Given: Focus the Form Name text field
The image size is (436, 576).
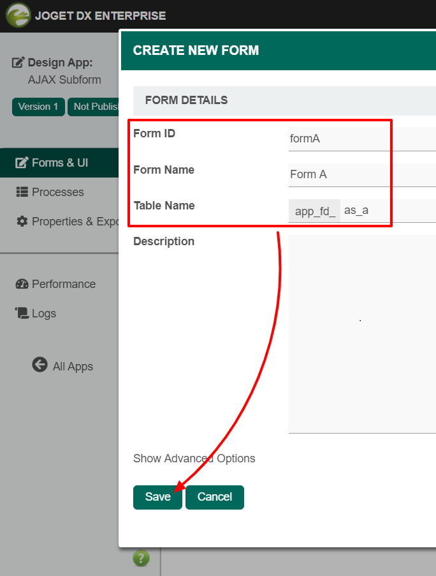Looking at the screenshot, I should point(361,174).
